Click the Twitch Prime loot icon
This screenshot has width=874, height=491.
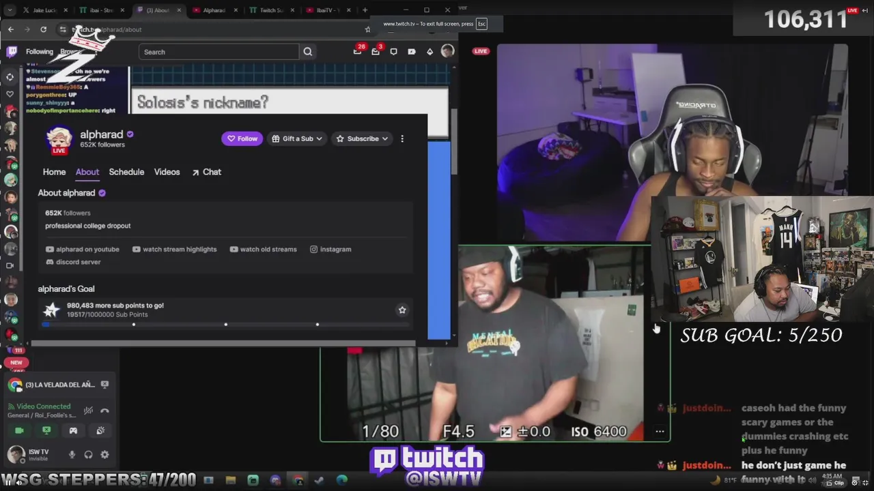(412, 52)
